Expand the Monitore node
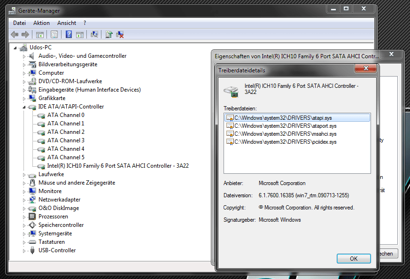 click(24, 192)
